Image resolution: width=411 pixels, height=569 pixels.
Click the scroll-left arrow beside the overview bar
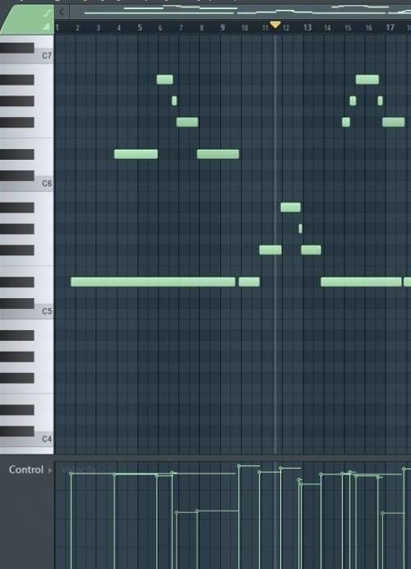coord(62,12)
